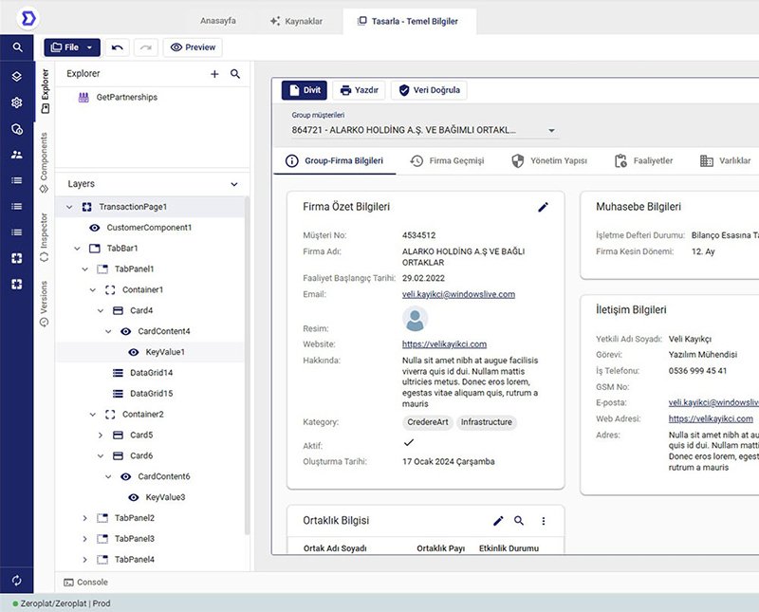Select the DataGrid14 layer item
The height and width of the screenshot is (612, 759).
(150, 373)
